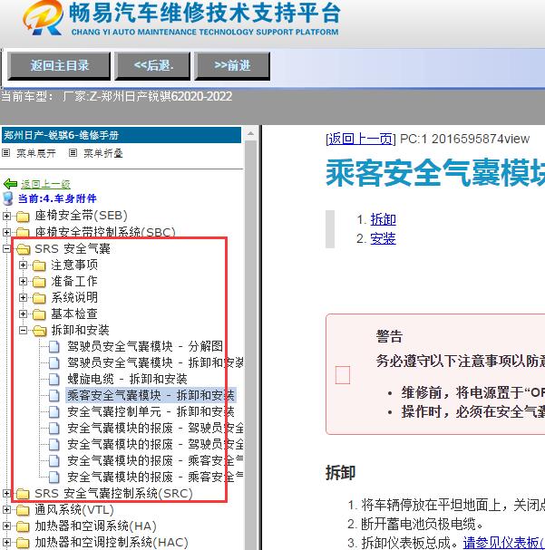The width and height of the screenshot is (545, 550).
Task: Jump to the 拆卸 section link
Action: 384,219
